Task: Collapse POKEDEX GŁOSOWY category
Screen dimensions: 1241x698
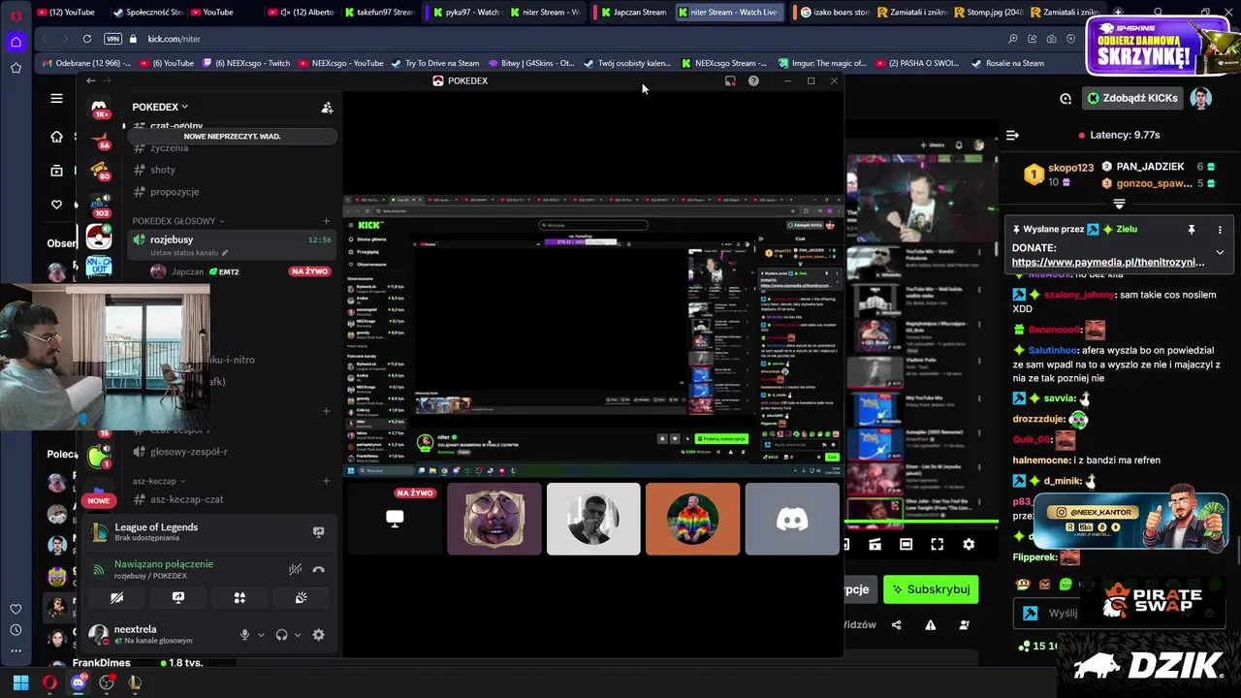Action: click(178, 221)
